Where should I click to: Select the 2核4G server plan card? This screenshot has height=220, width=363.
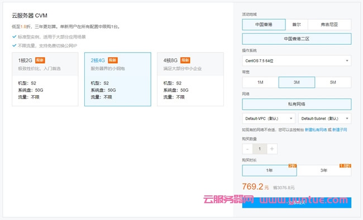(x=118, y=79)
